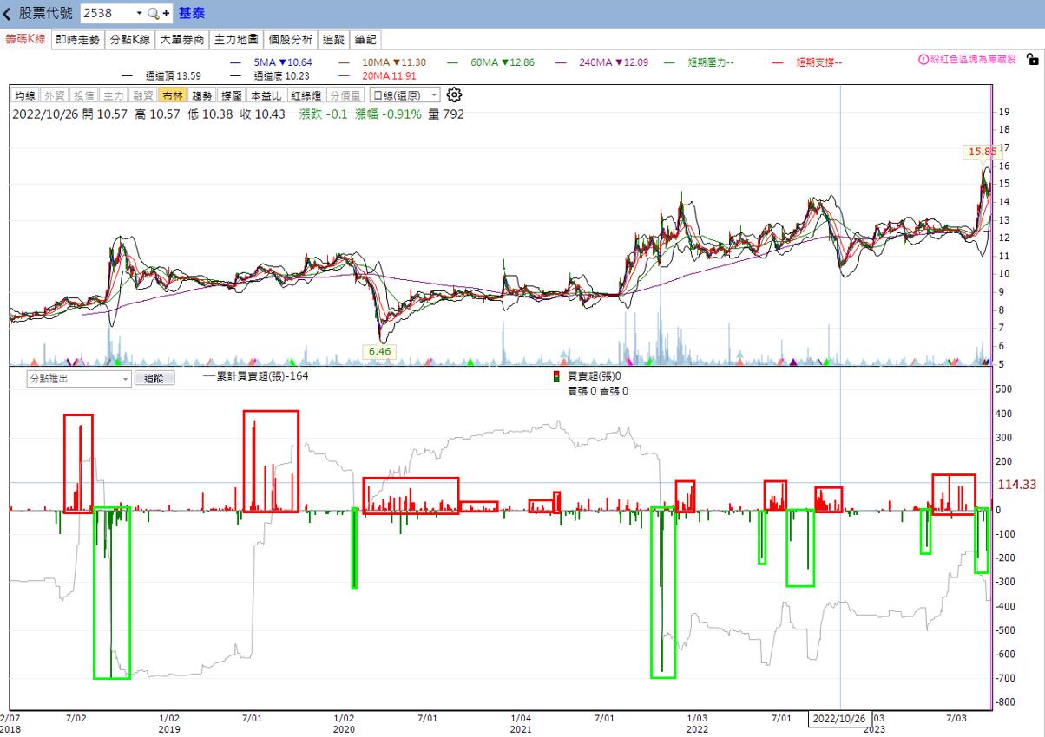This screenshot has width=1045, height=737.
Task: Click the pink info circle icon
Action: 923,59
